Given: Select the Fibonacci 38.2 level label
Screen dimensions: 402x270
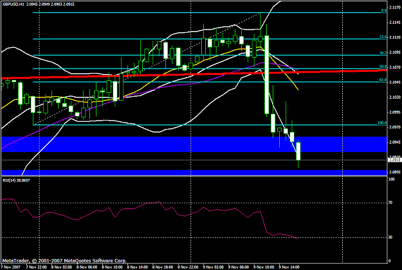Looking at the screenshot, I should coord(383,53).
